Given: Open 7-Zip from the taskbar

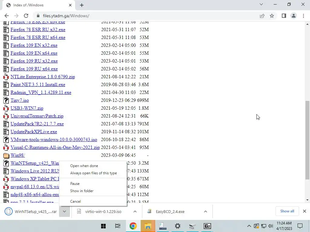Looking at the screenshot, I should (207, 226).
